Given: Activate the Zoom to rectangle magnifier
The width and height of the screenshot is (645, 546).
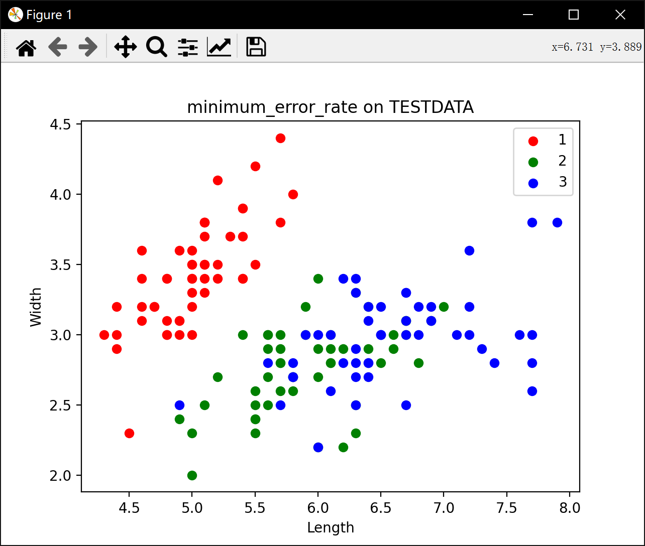Looking at the screenshot, I should tap(157, 47).
